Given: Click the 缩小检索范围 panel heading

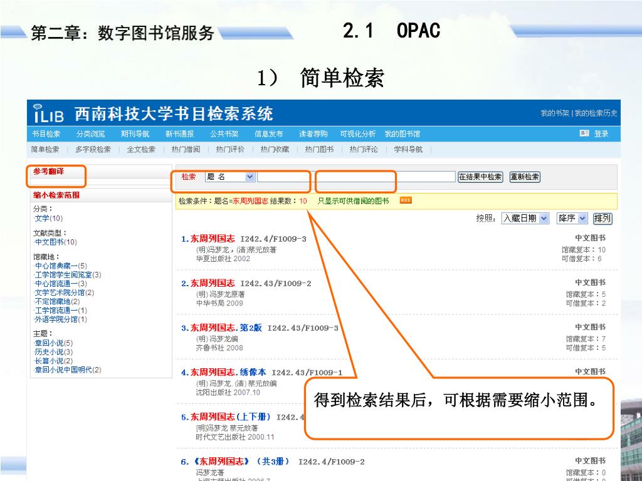Looking at the screenshot, I should tap(56, 195).
